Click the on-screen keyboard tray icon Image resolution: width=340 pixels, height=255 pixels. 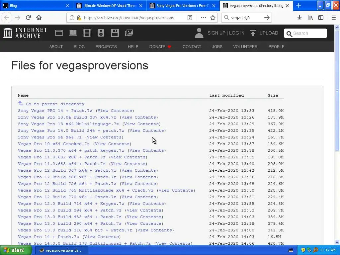coord(291,250)
